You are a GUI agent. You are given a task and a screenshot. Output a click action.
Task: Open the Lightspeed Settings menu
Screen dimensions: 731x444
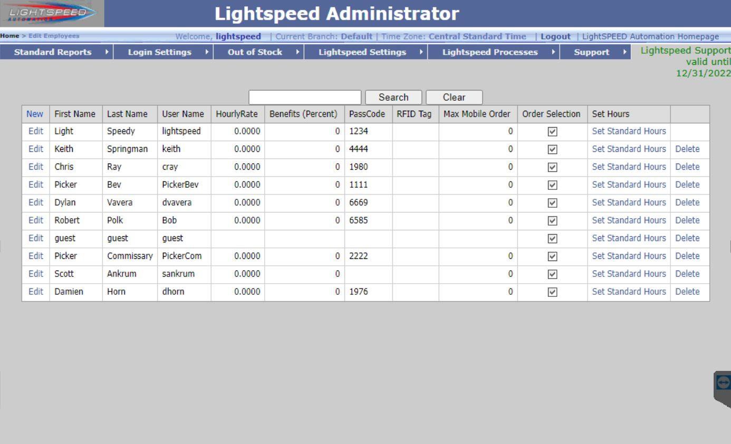pyautogui.click(x=362, y=52)
